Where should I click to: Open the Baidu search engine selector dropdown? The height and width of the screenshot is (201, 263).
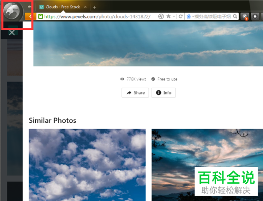point(190,16)
